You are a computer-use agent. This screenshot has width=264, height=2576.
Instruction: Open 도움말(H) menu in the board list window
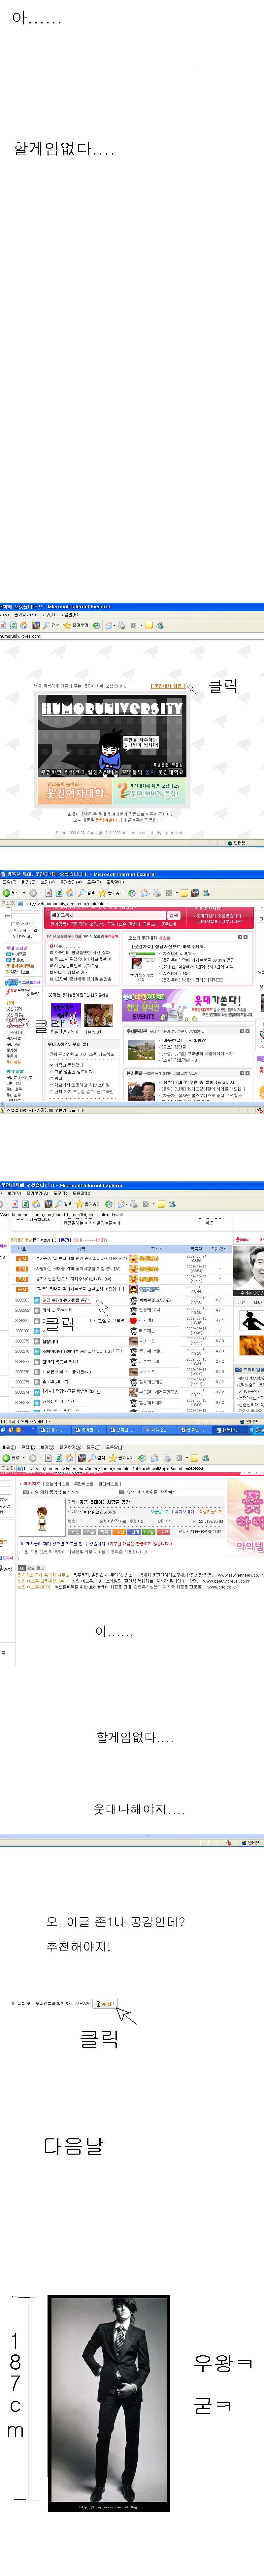point(81,1193)
